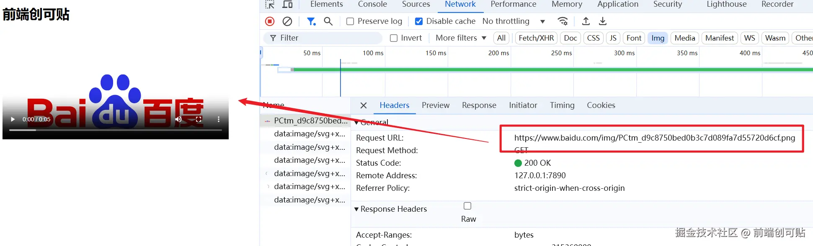This screenshot has height=246, width=813.
Task: Select the Network panel tab
Action: pos(460,4)
